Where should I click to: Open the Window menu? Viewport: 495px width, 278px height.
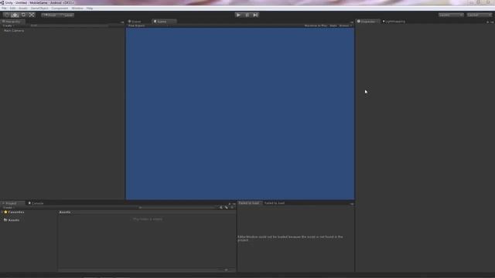(77, 8)
